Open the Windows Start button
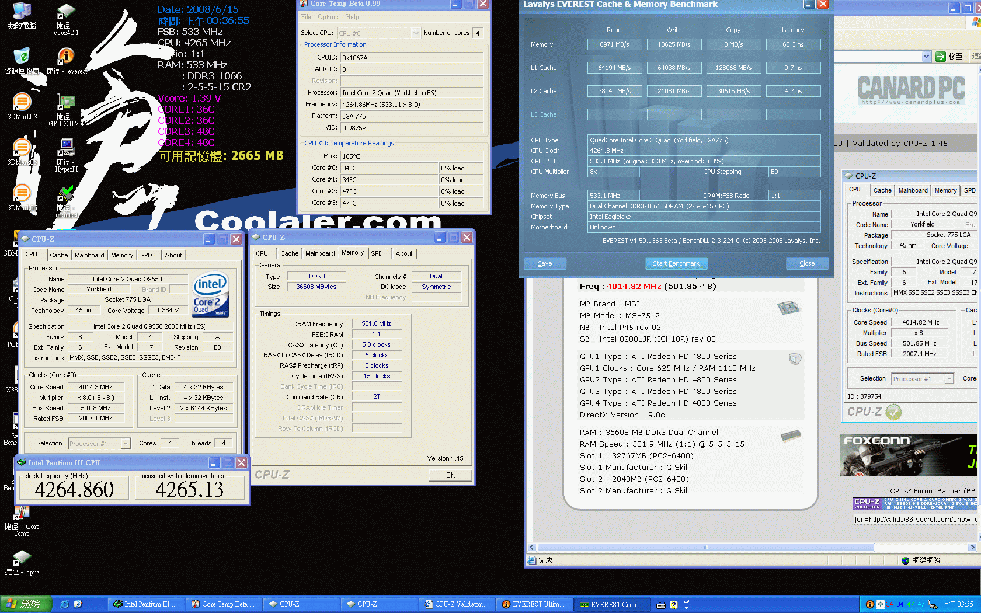Image resolution: width=981 pixels, height=613 pixels. [26, 604]
